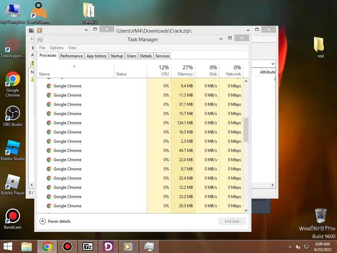This screenshot has height=253, width=337.
Task: Click scroll down arrow in process list
Action: coord(246,211)
